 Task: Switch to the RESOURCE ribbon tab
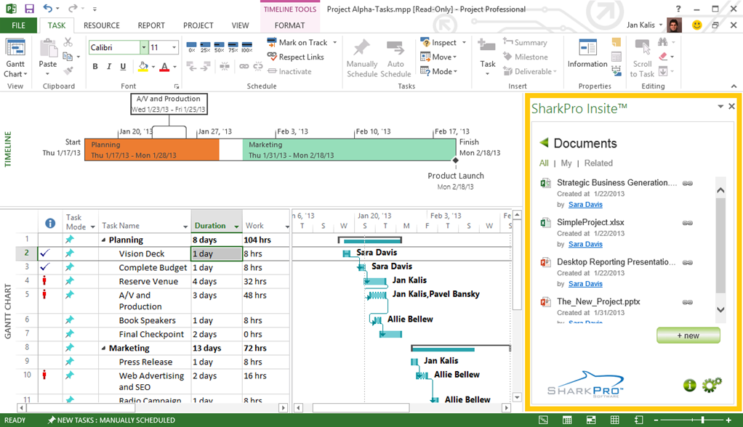[x=101, y=25]
